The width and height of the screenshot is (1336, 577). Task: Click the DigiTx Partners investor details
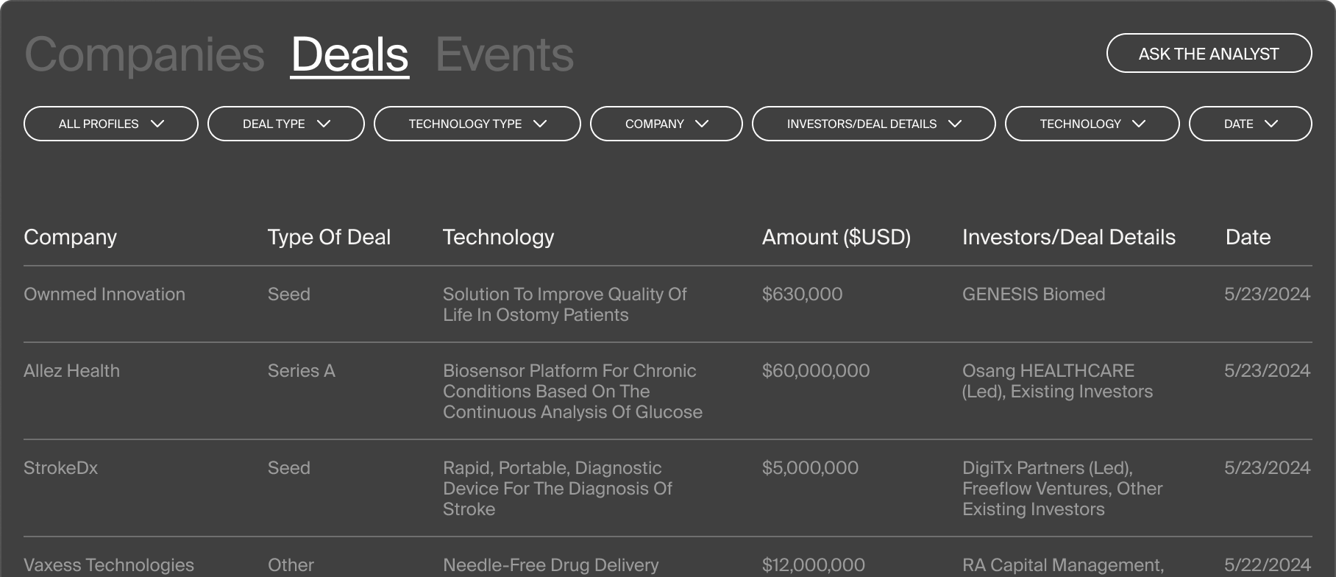tap(1062, 488)
